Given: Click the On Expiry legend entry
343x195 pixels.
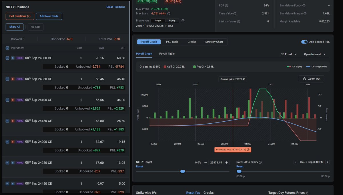Looking at the screenshot, I should 294,67.
